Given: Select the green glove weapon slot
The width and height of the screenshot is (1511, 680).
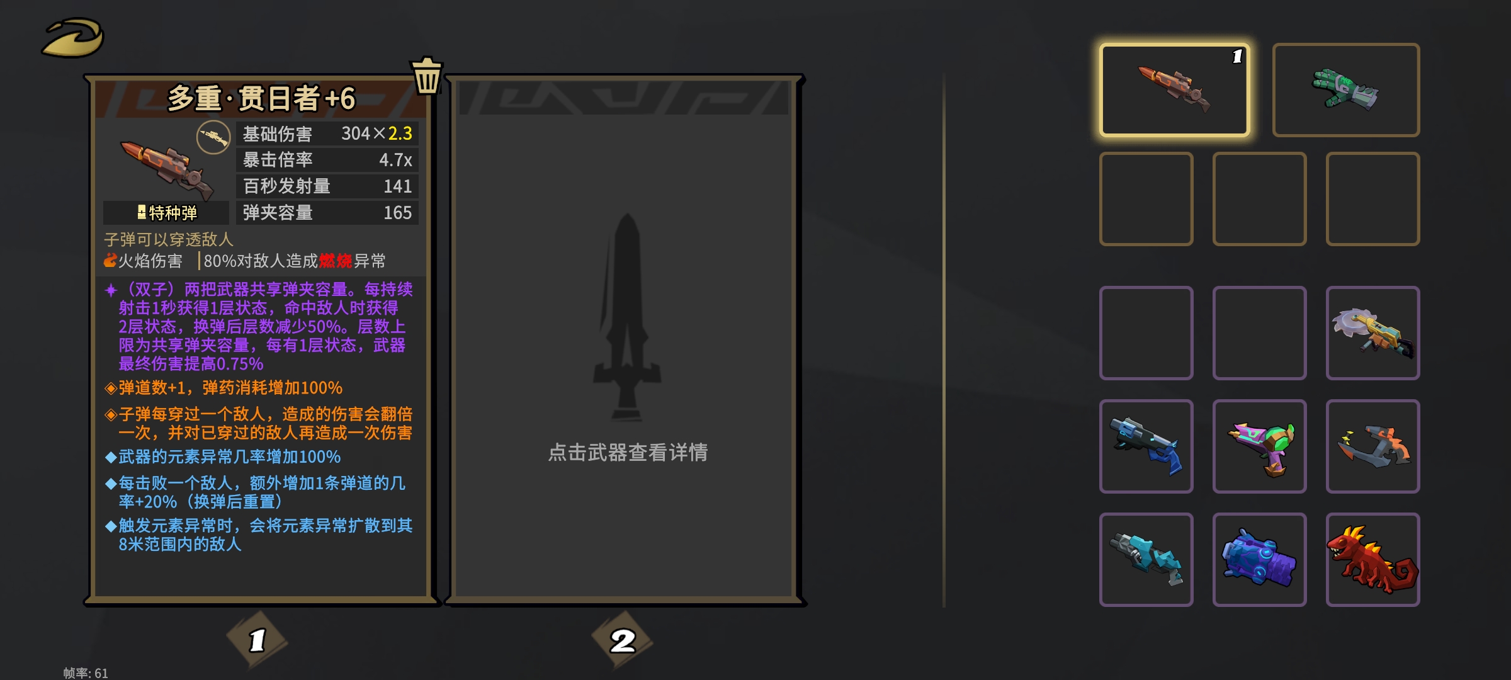Looking at the screenshot, I should click(1345, 90).
